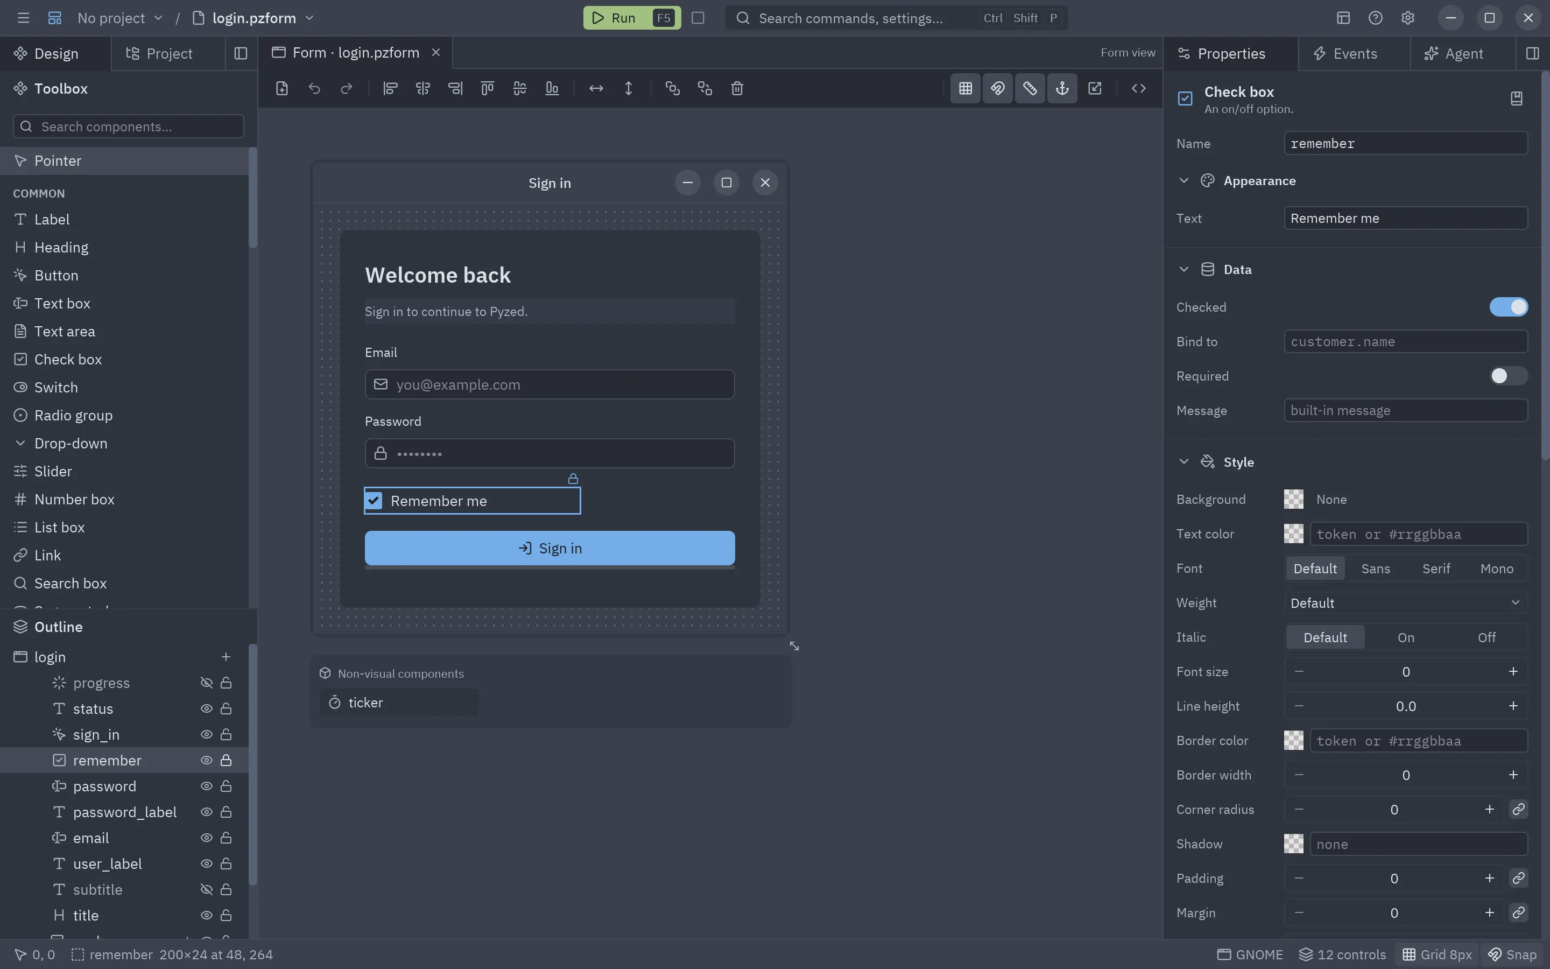Open the No project dropdown
The height and width of the screenshot is (969, 1550).
(x=120, y=18)
